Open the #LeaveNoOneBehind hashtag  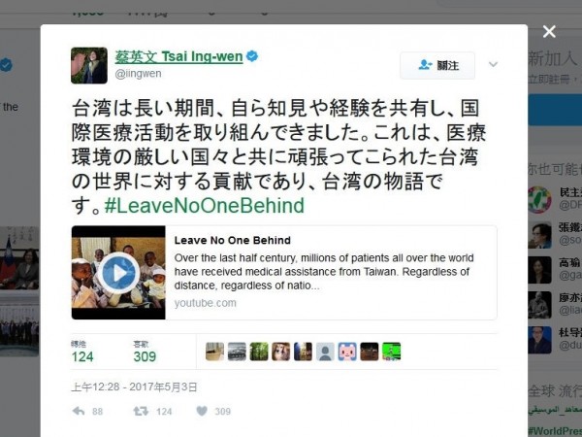point(205,206)
